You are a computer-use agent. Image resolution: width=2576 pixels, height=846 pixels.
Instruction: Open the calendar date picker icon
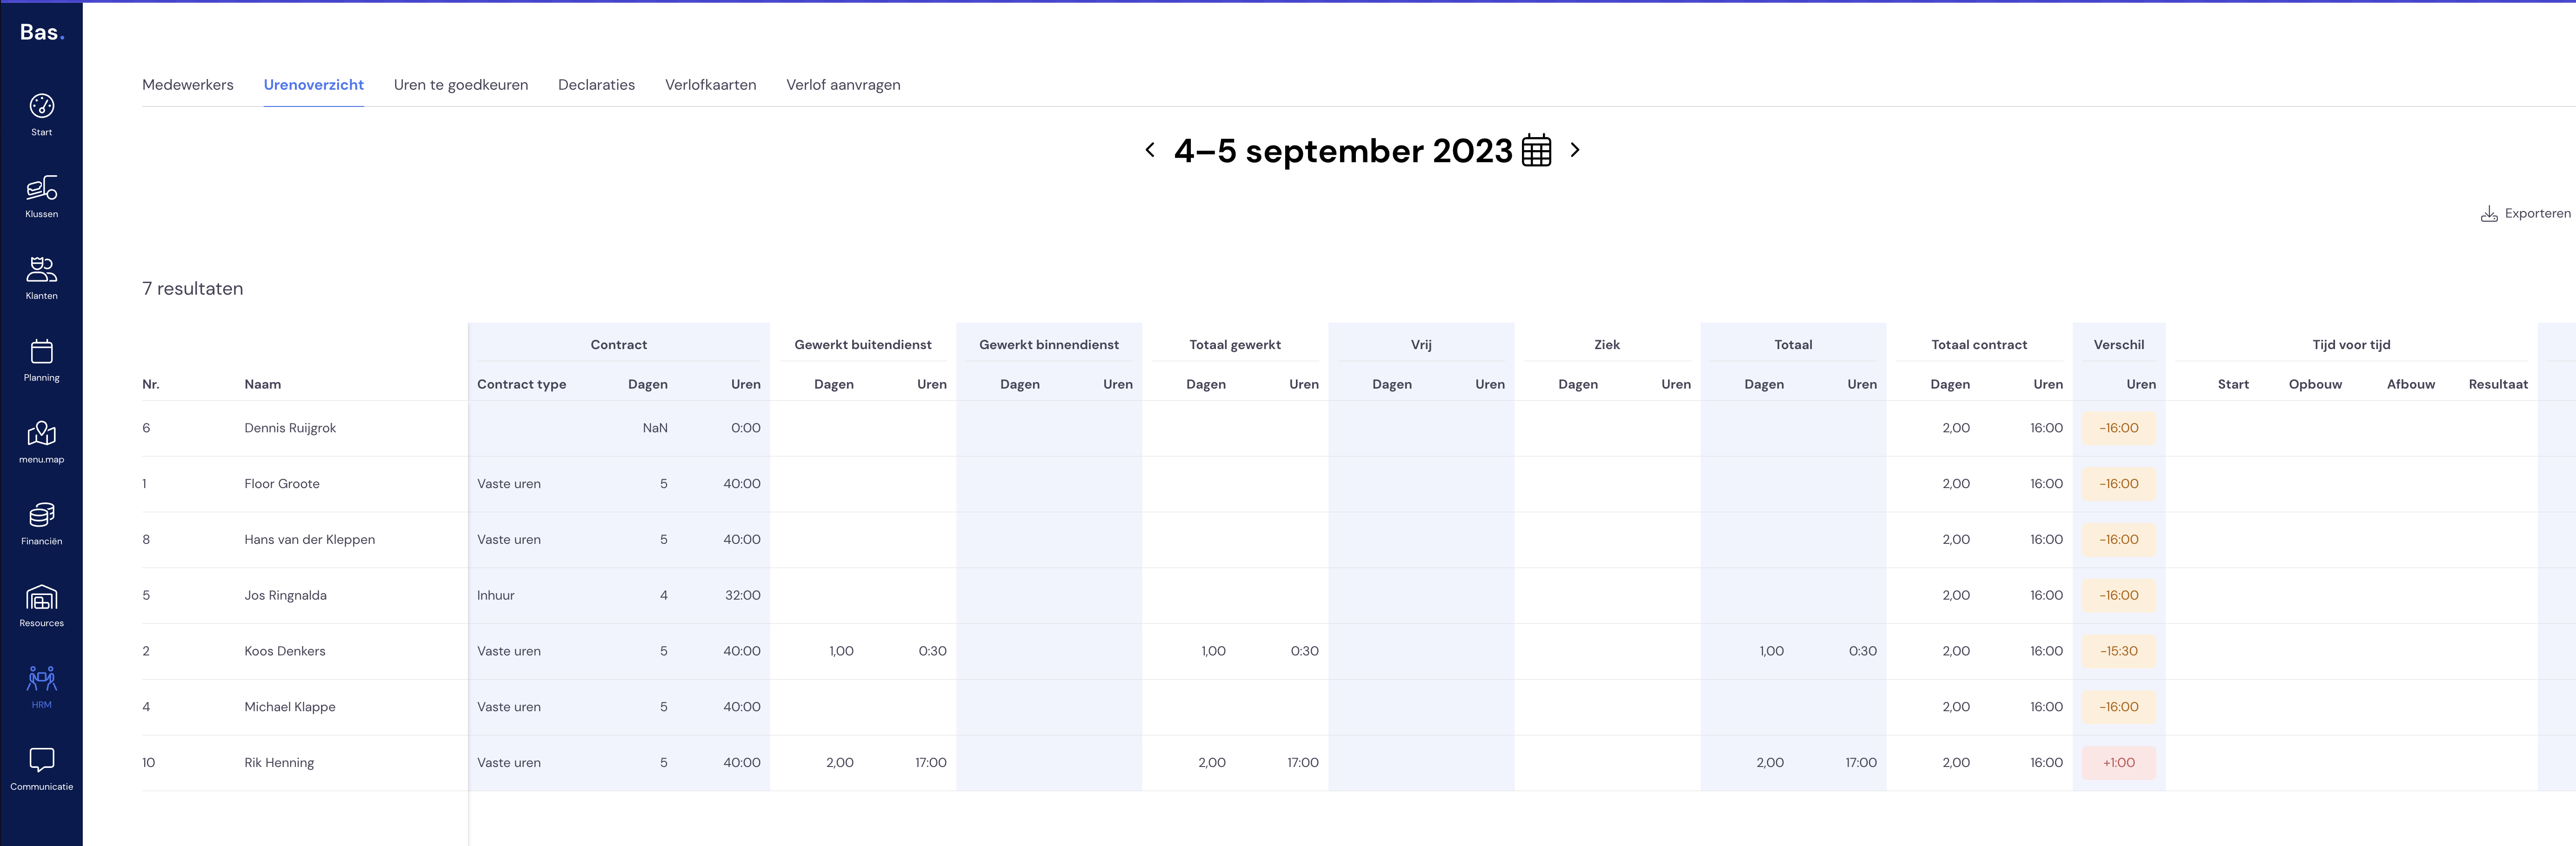point(1536,150)
